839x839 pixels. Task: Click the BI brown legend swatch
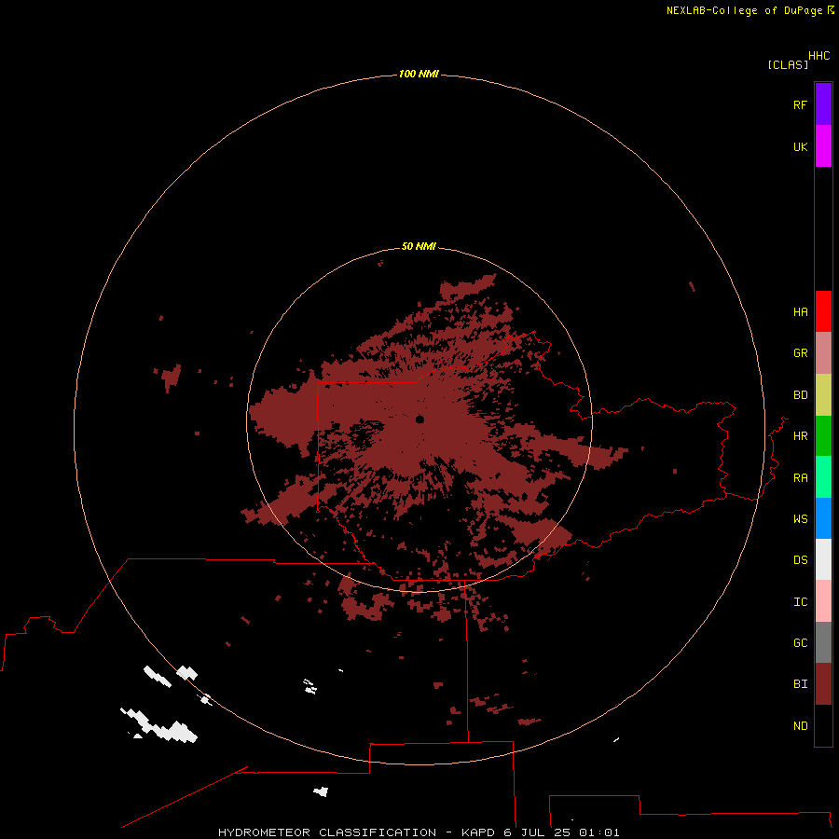[823, 684]
